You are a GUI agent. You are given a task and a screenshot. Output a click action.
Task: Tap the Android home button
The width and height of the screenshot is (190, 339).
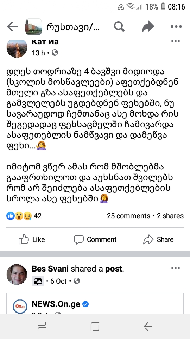pos(95,326)
